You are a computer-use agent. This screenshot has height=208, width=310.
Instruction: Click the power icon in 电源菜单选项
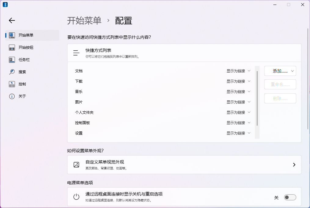click(x=76, y=197)
